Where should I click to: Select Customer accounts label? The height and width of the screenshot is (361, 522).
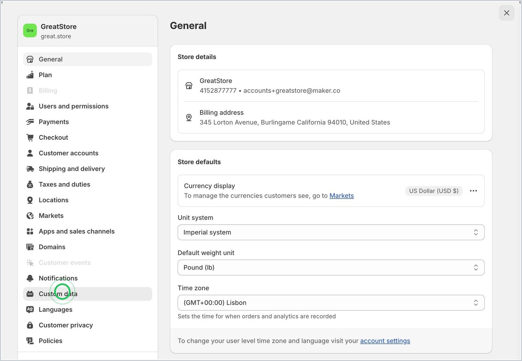[68, 153]
